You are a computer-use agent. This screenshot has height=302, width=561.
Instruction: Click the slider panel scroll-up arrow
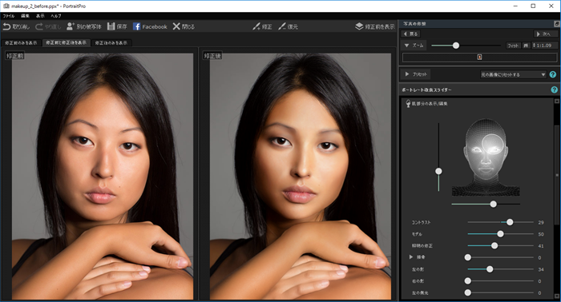click(557, 101)
